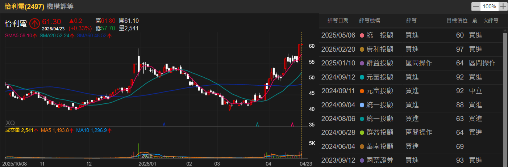Click the ratings list vertical scrollbar
508x167 pixels.
pyautogui.click(x=505, y=90)
